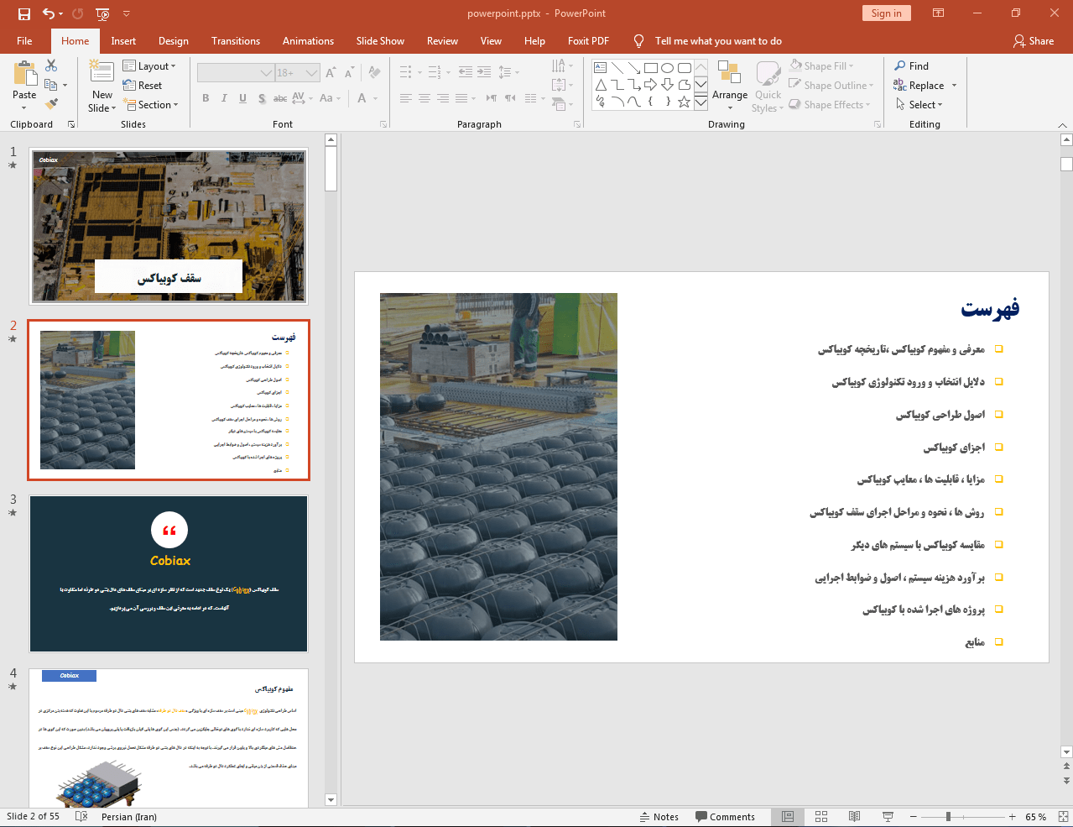Click the Find magnifier icon
The height and width of the screenshot is (827, 1073).
pos(900,66)
